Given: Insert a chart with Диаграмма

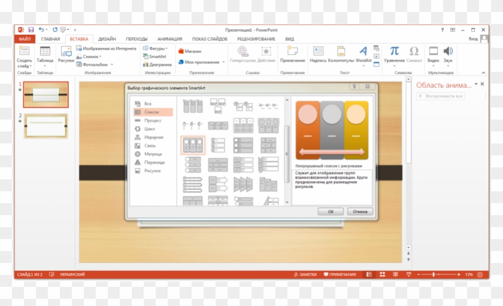Looking at the screenshot, I should [157, 65].
